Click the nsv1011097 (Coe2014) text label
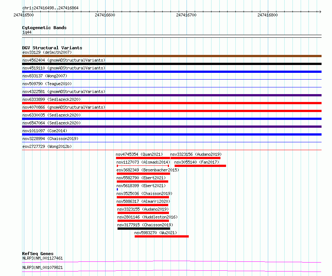332x276 pixels. [45, 131]
